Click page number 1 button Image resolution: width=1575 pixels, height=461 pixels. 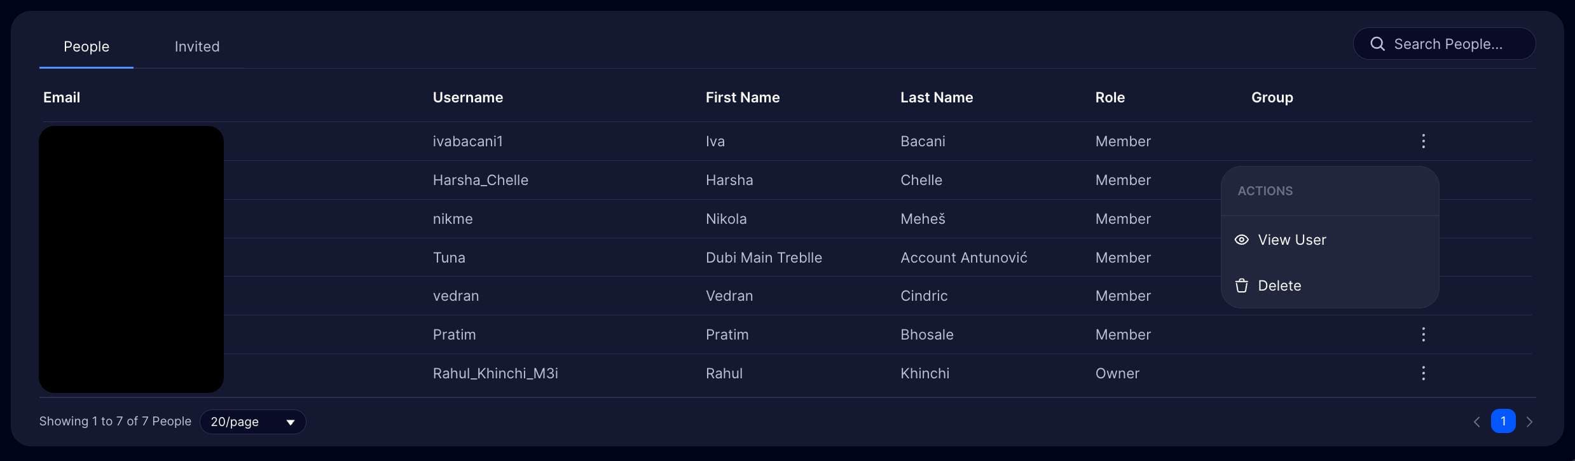pyautogui.click(x=1503, y=421)
